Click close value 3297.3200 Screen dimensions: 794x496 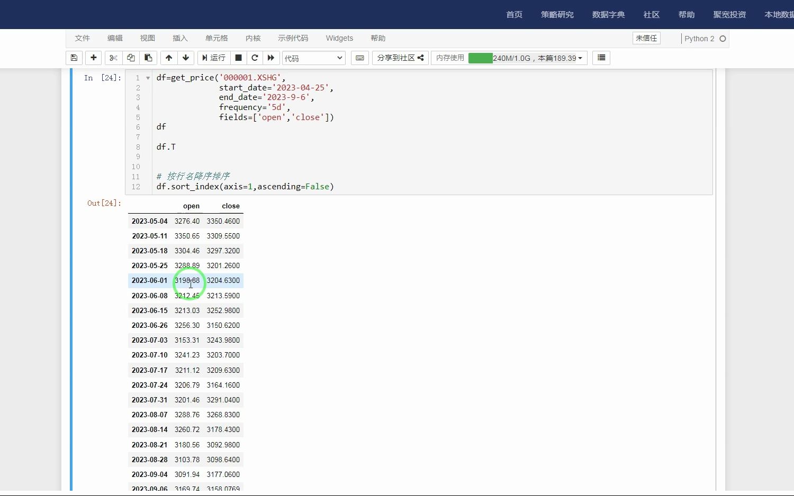click(x=223, y=251)
